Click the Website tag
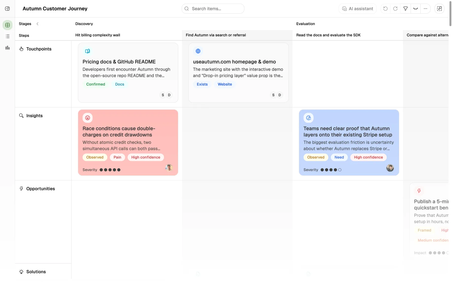This screenshot has height=282, width=452. click(x=225, y=84)
